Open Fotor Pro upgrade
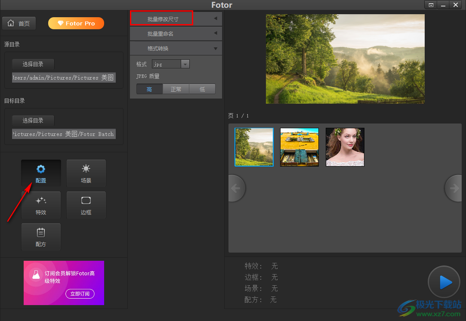This screenshot has height=321, width=466. 76,23
